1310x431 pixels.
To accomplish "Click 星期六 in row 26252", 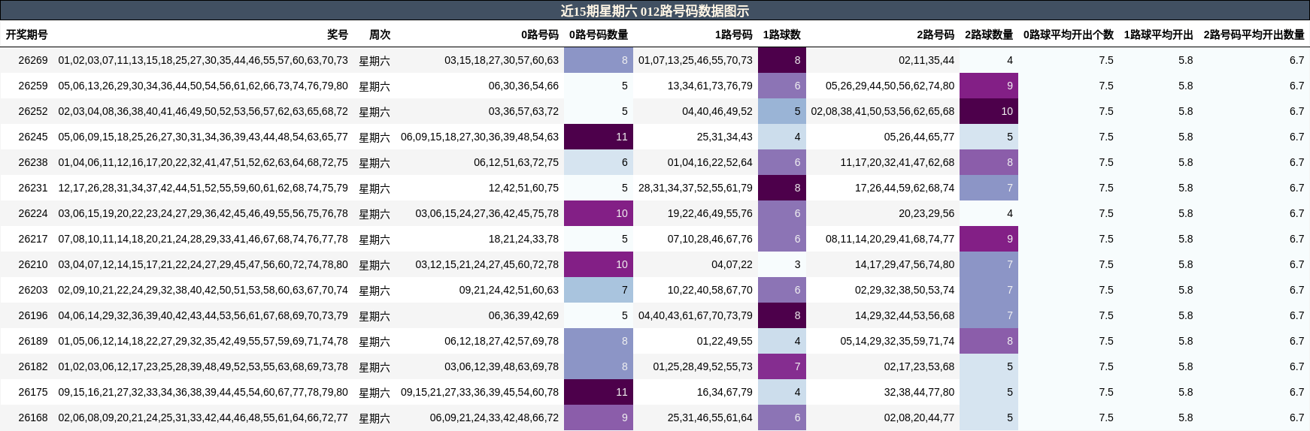I will pyautogui.click(x=375, y=112).
